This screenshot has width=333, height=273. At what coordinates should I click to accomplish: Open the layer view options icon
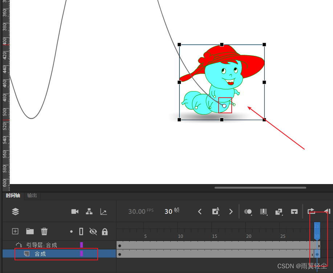[16, 211]
